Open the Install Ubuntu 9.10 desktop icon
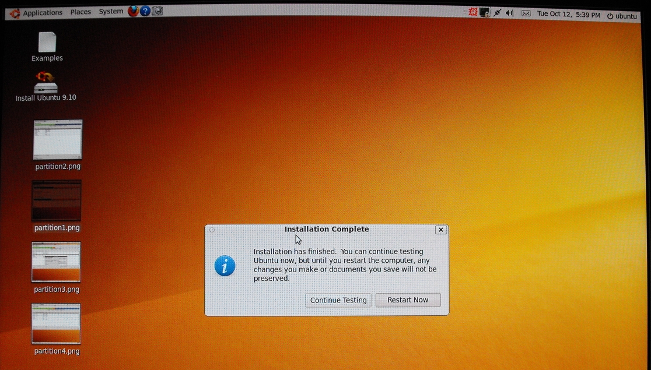 pyautogui.click(x=45, y=83)
